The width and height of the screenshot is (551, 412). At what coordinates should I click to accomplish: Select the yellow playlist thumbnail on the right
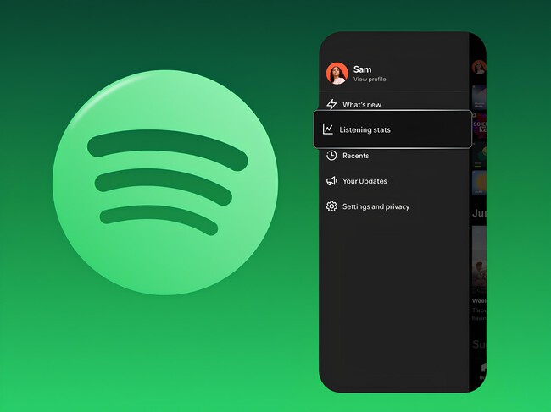tap(479, 180)
